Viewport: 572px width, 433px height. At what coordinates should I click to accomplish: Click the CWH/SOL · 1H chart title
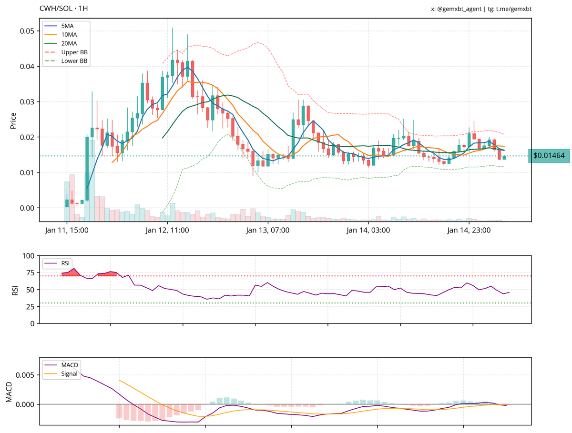(x=63, y=9)
